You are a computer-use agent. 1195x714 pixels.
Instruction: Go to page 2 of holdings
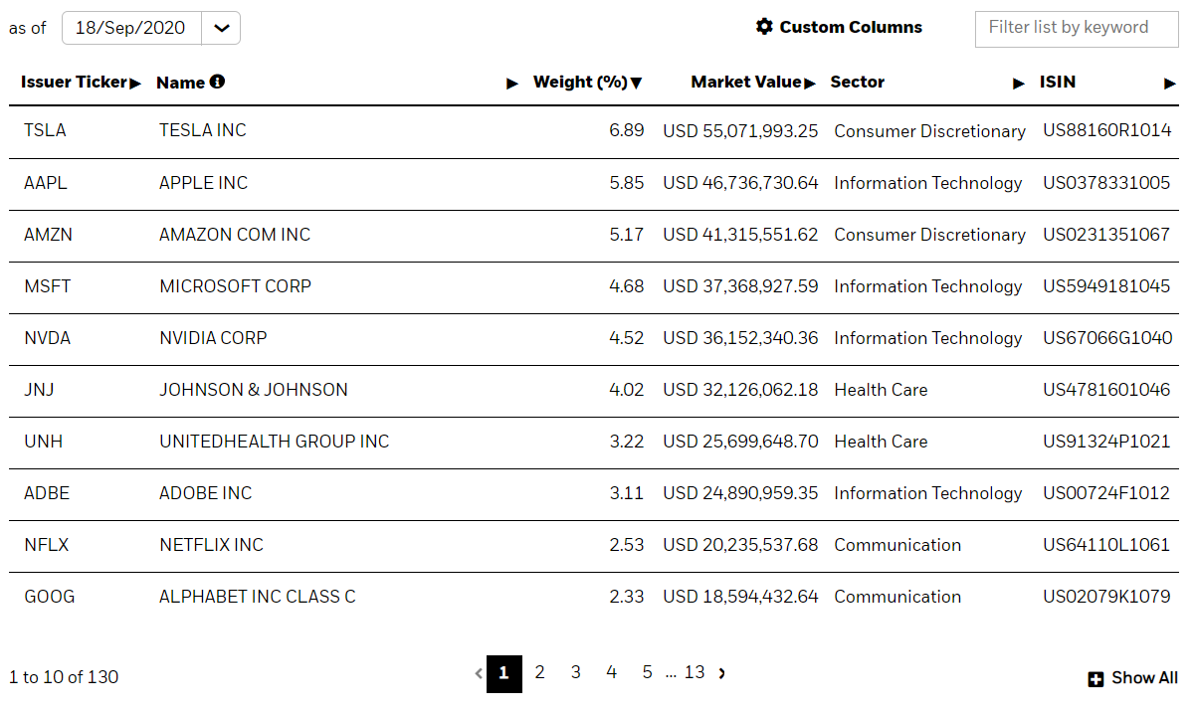tap(539, 673)
